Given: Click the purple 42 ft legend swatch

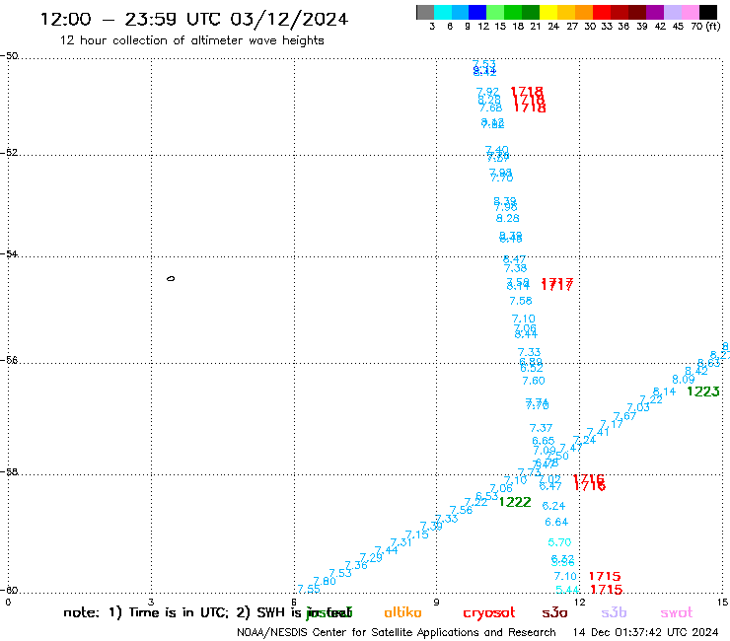Looking at the screenshot, I should [x=655, y=12].
